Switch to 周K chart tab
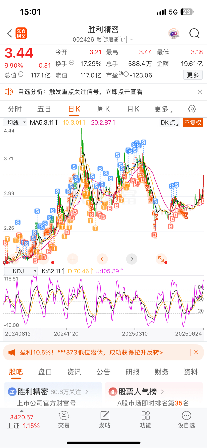 point(103,109)
